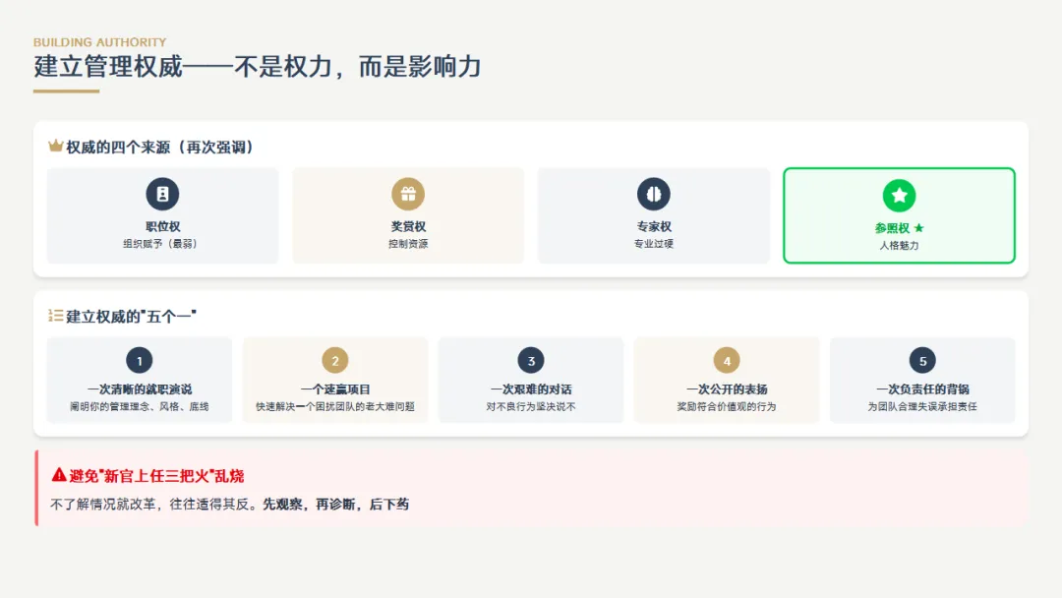The height and width of the screenshot is (598, 1062).
Task: Click the red warning triangle icon
Action: coord(59,475)
